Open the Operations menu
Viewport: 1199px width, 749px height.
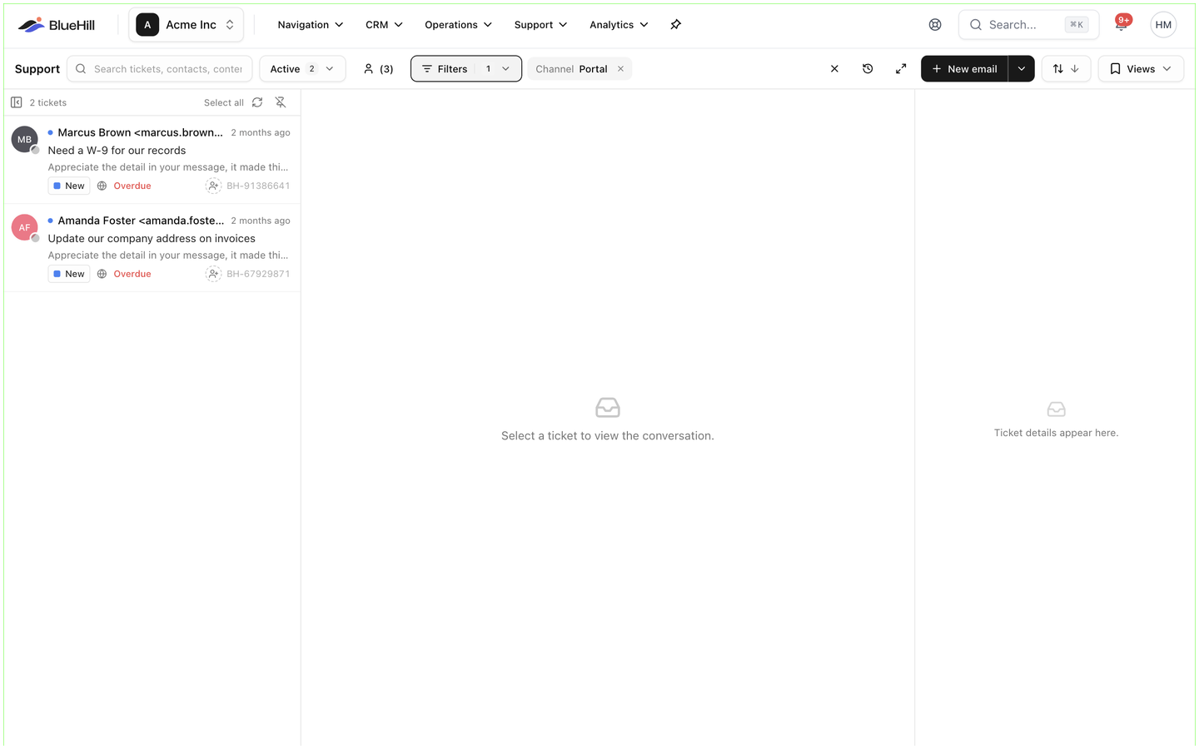[x=458, y=25]
